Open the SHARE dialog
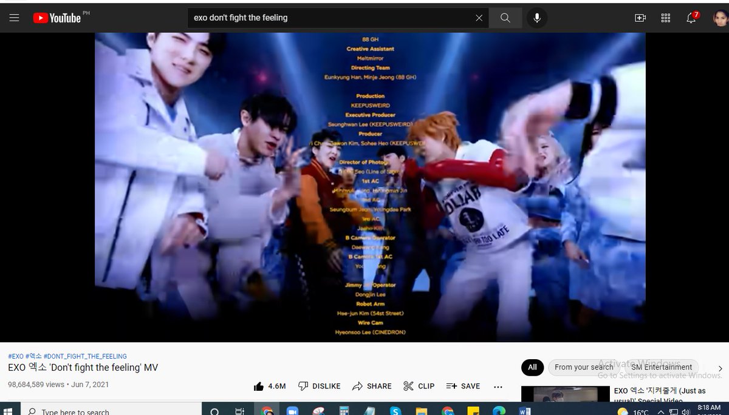The height and width of the screenshot is (415, 729). (x=372, y=386)
